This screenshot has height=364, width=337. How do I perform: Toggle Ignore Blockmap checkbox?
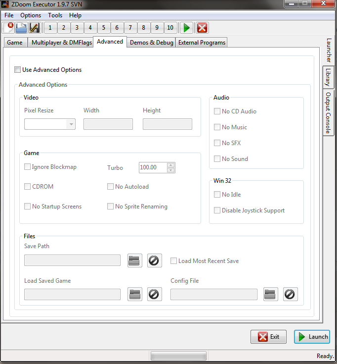[x=27, y=167]
